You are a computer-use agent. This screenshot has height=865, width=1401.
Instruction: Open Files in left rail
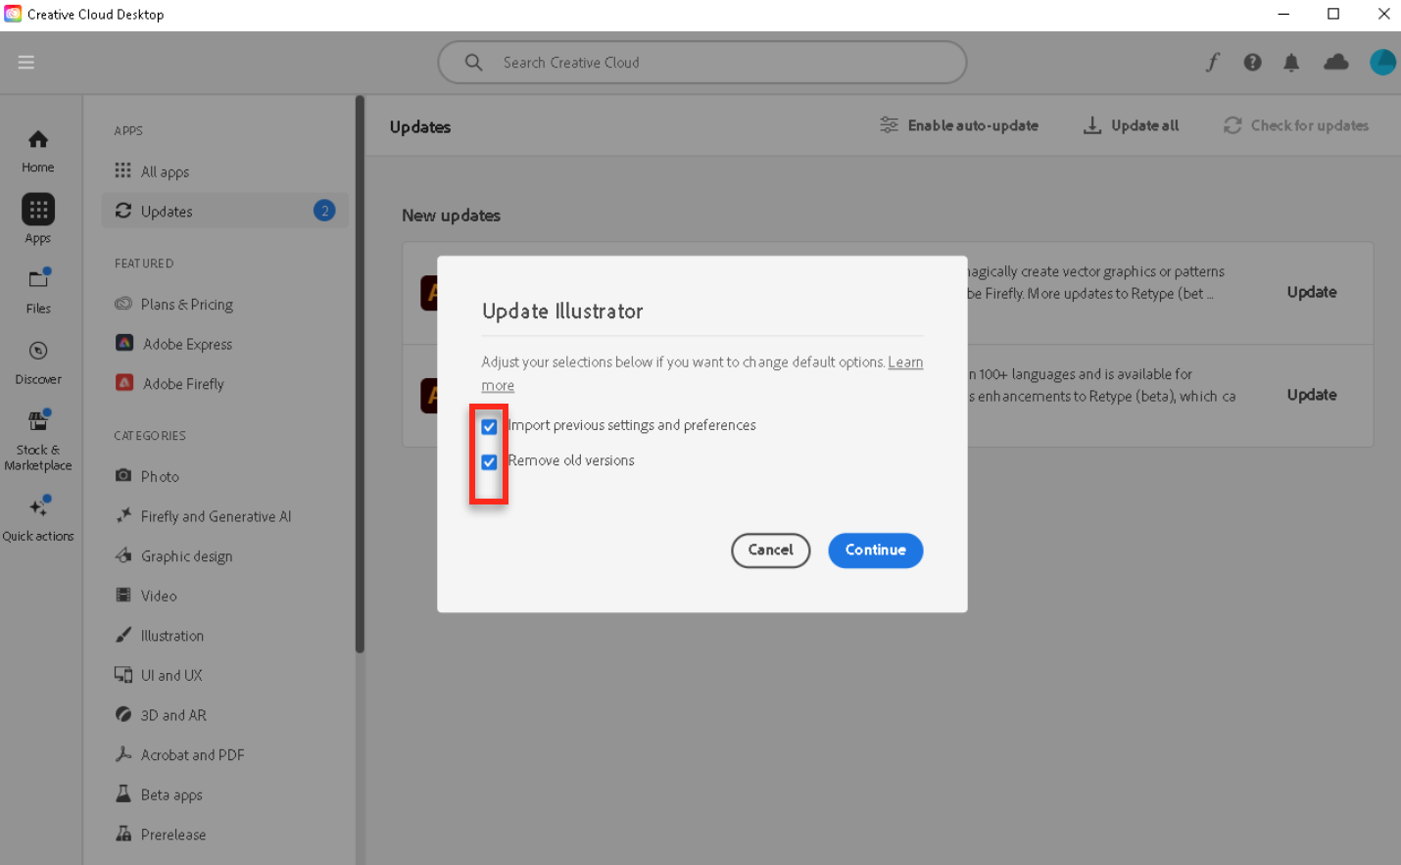pos(38,290)
